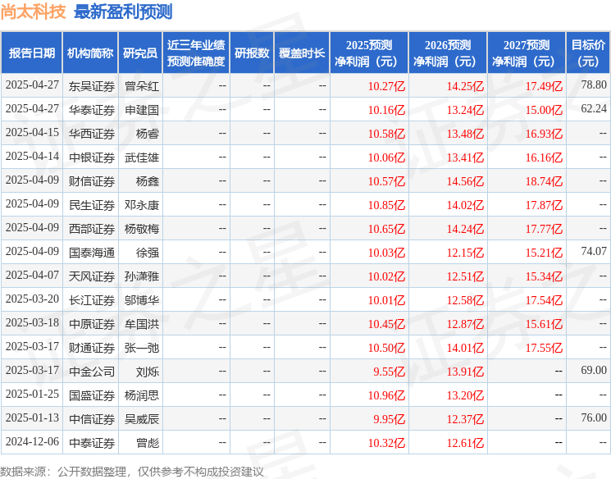Image resolution: width=611 pixels, height=479 pixels.
Task: Click analyst 牟国洪 cell
Action: click(x=142, y=324)
